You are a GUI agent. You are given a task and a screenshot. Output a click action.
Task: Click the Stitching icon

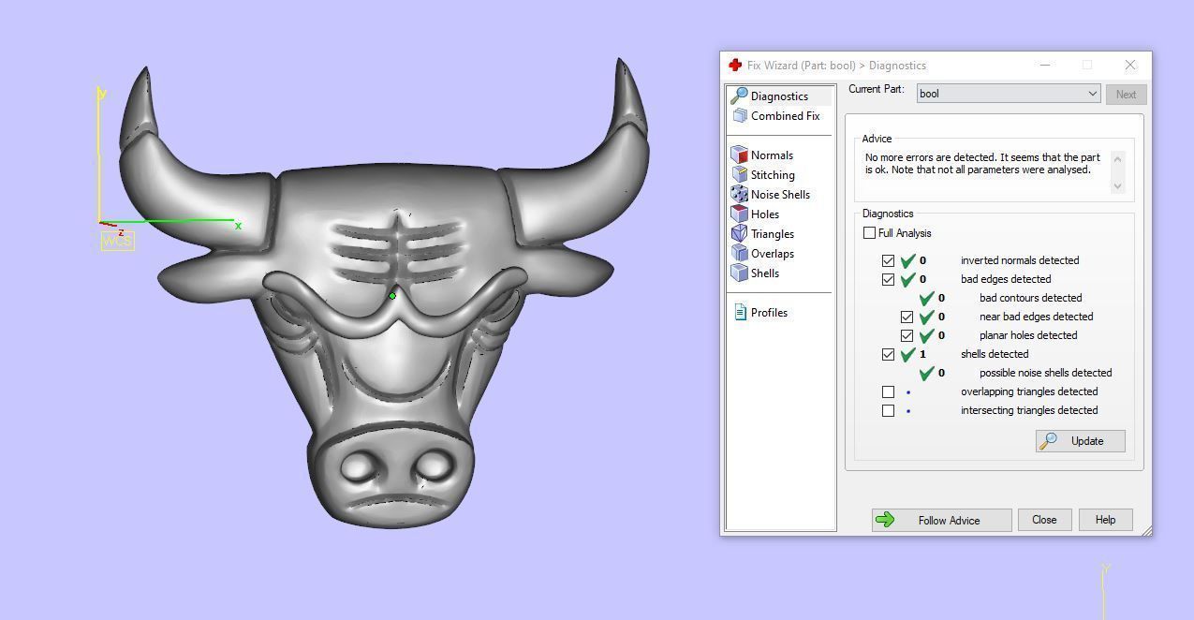click(739, 175)
